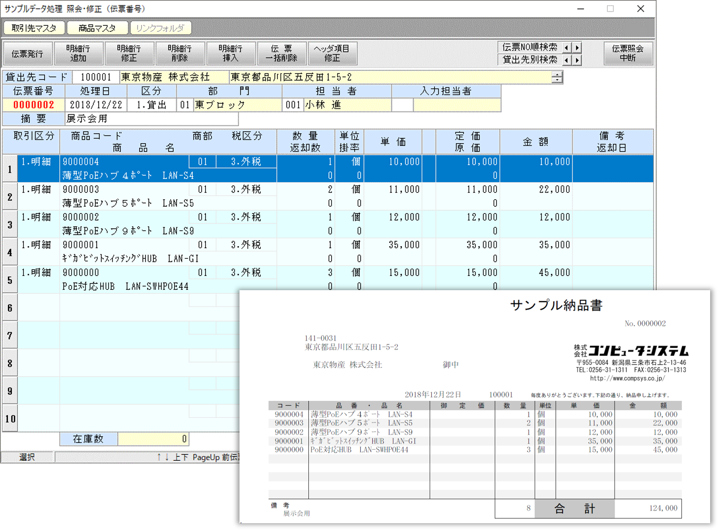
Task: Click the 伝票照会中断 button
Action: [x=628, y=54]
